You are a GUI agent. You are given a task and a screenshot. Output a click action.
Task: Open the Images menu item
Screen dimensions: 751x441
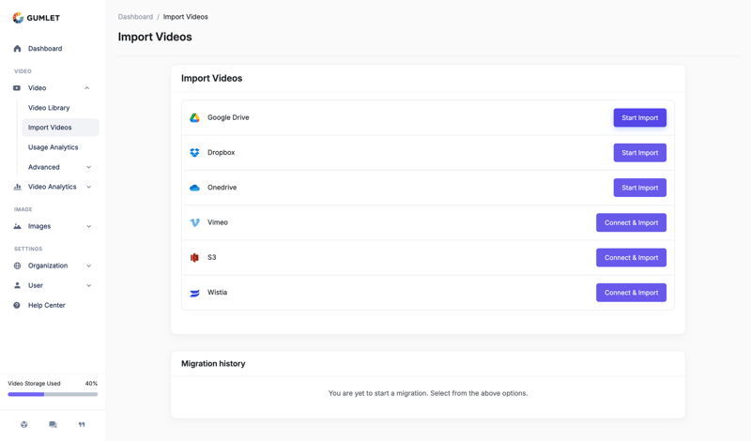point(39,226)
